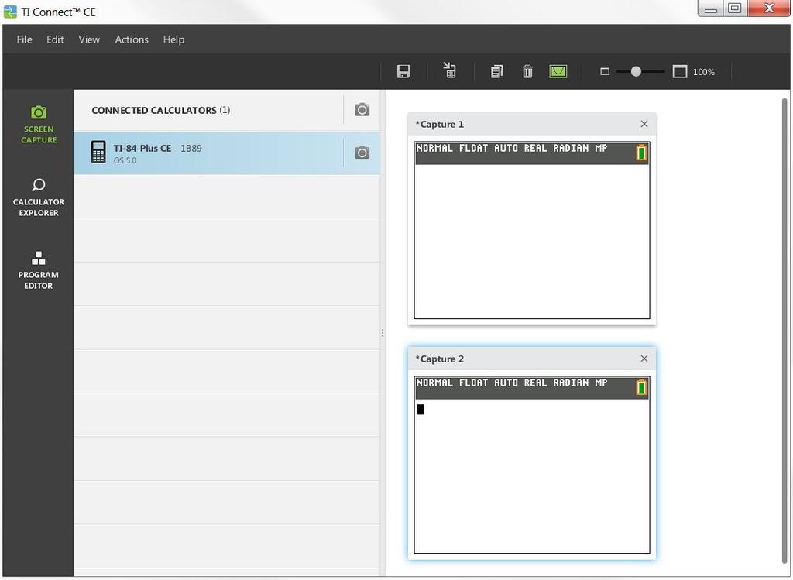The image size is (793, 580).
Task: Click the Save screen capture icon
Action: 403,71
